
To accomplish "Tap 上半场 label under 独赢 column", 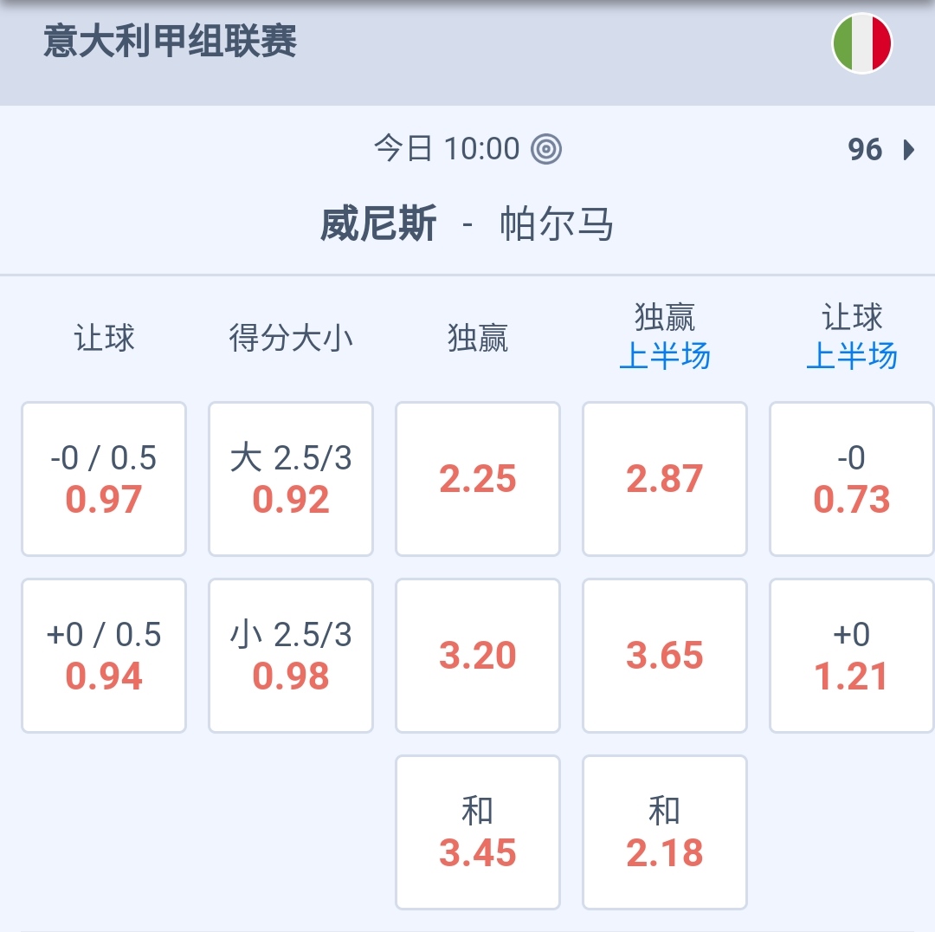I will point(665,356).
